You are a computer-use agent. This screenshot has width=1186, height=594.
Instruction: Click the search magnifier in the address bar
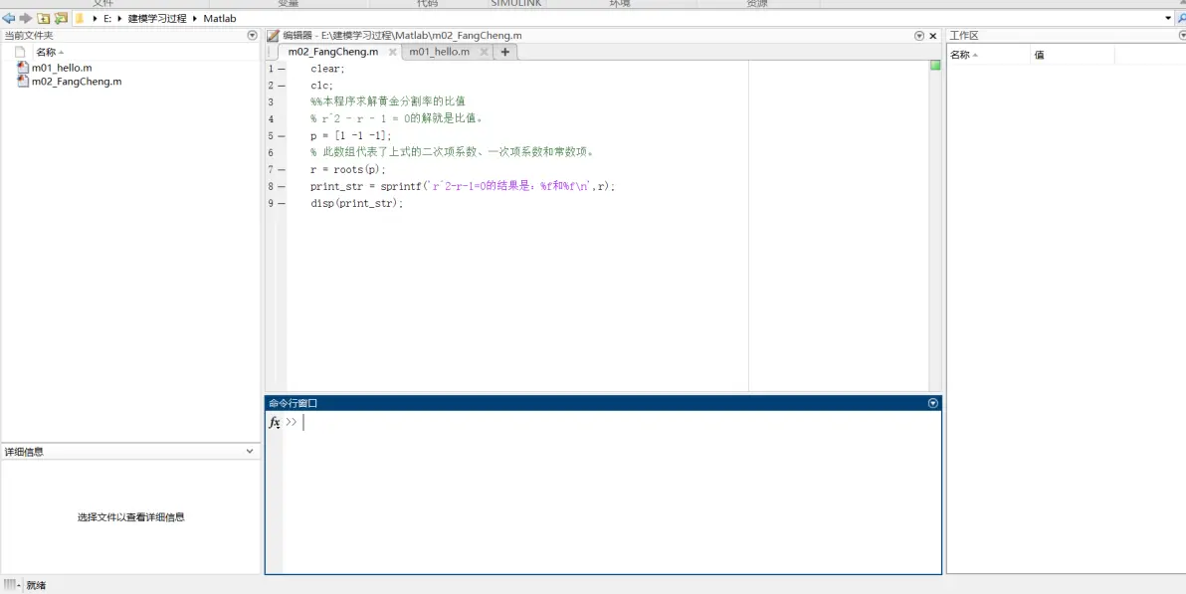click(1181, 18)
